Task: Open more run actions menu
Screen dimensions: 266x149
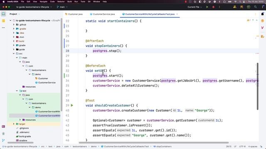Action: [219, 7]
